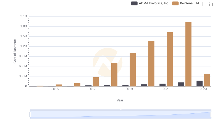
Task: Click the x-axis label 2019
Action: click(129, 89)
